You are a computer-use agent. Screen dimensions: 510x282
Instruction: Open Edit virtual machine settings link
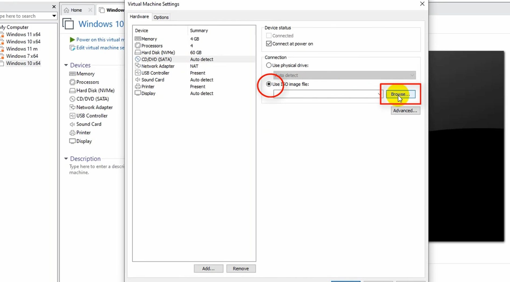click(x=100, y=48)
